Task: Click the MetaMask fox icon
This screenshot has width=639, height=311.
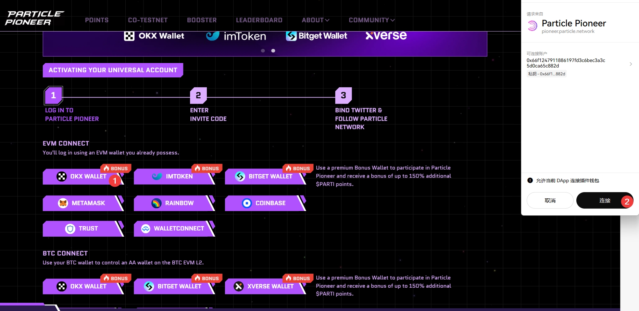Action: coord(63,203)
